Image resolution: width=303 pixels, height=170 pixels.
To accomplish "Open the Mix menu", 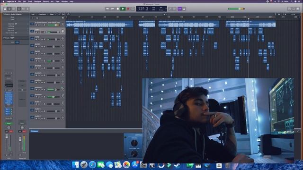I will click(52, 1).
